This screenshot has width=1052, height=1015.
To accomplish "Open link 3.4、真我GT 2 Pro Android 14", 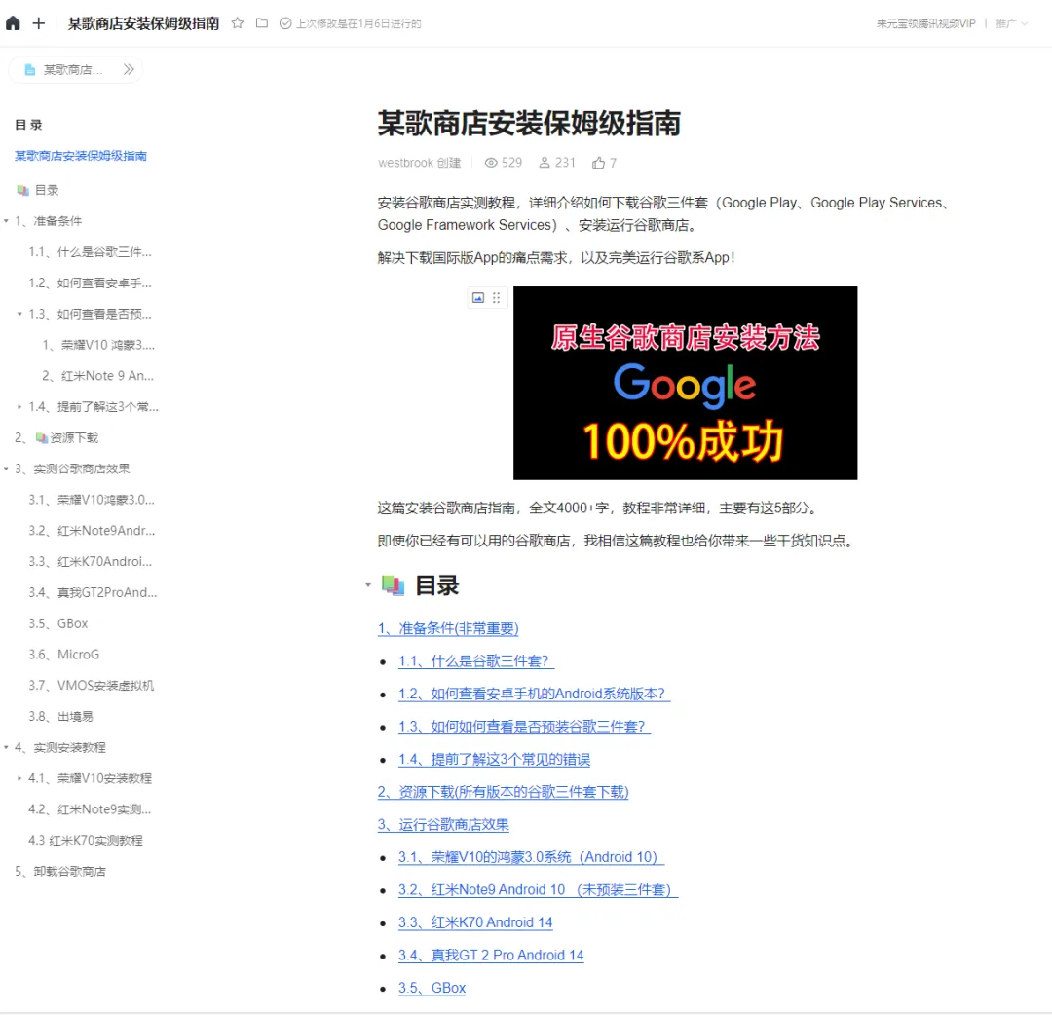I will (491, 956).
